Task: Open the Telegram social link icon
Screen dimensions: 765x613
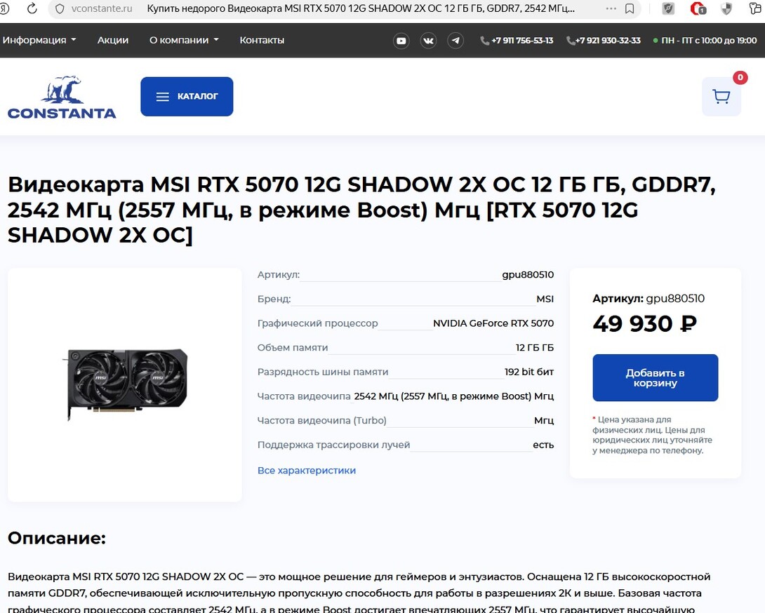Action: [x=455, y=41]
